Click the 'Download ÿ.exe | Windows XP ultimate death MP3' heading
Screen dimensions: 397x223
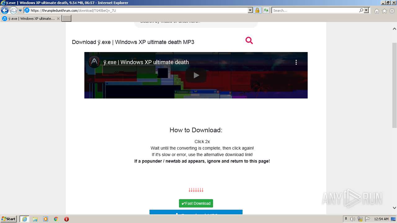coord(133,42)
